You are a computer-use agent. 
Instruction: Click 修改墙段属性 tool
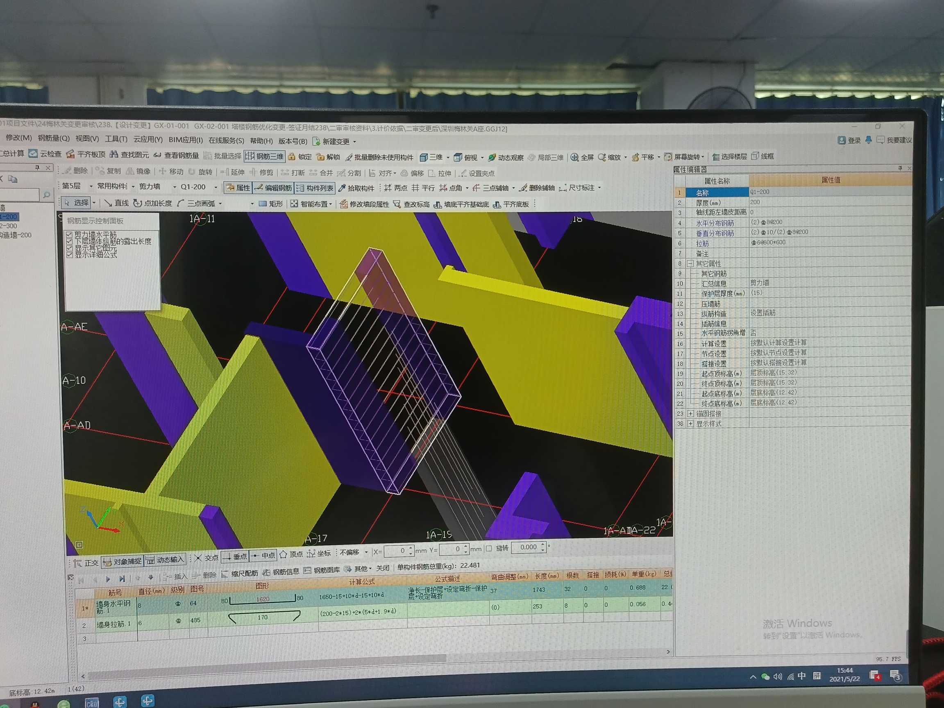[364, 204]
